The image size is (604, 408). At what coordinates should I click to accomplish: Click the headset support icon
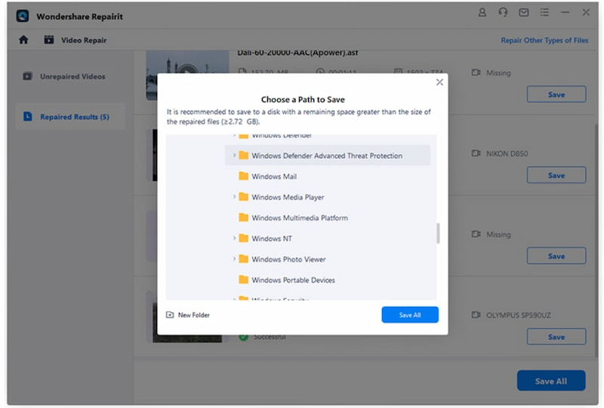pyautogui.click(x=504, y=13)
